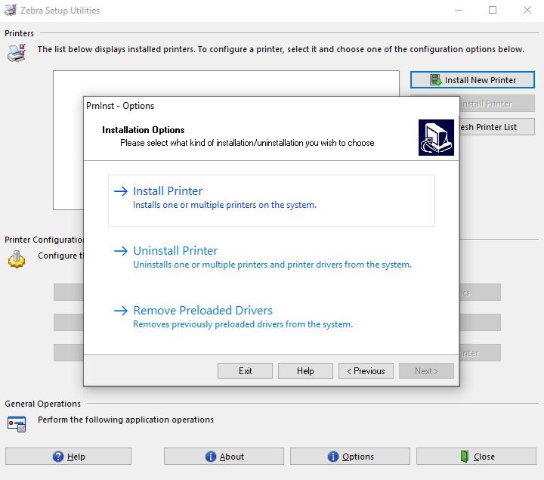Click the Exit button in PrnInst dialog
Viewport: 544px width, 480px height.
tap(245, 370)
